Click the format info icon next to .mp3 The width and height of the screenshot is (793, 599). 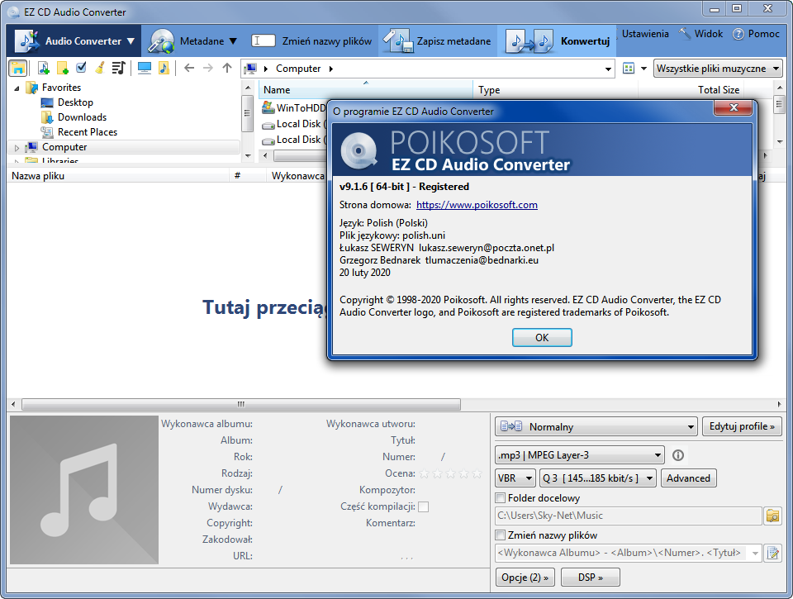click(x=678, y=455)
